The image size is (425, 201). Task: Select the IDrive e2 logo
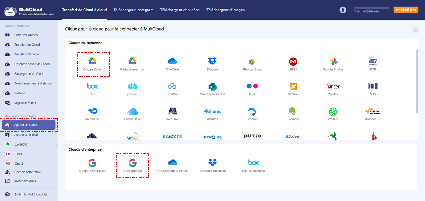pos(212,136)
